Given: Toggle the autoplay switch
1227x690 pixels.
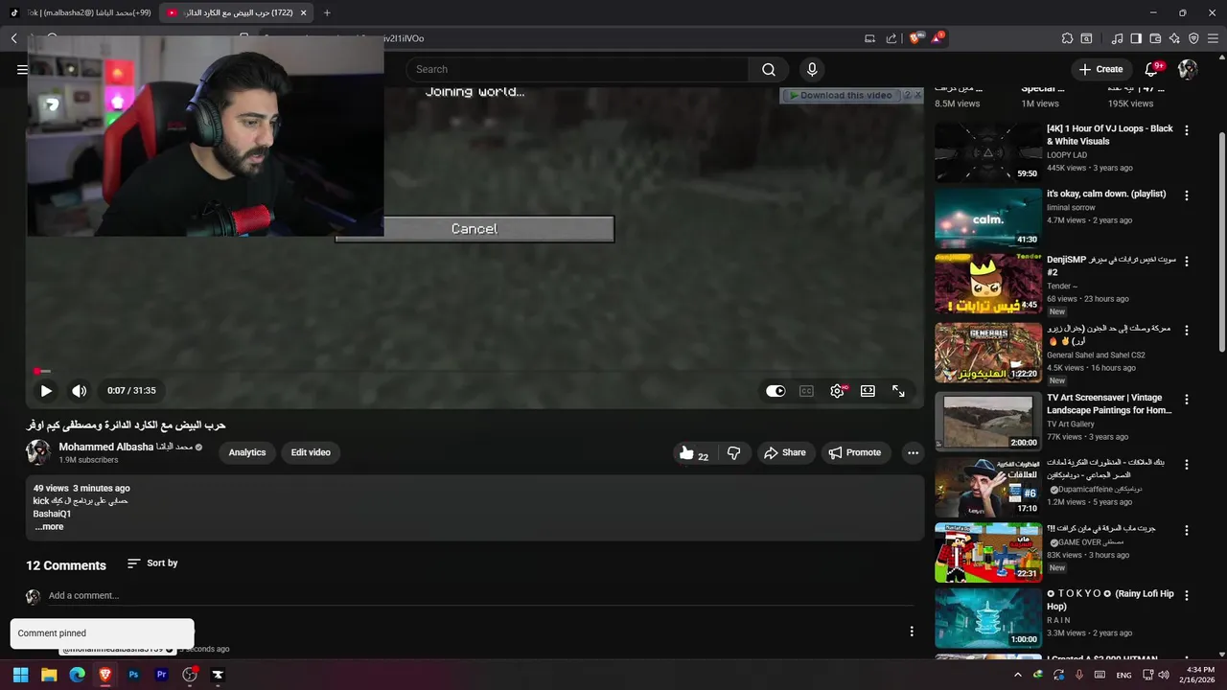Looking at the screenshot, I should tap(776, 391).
